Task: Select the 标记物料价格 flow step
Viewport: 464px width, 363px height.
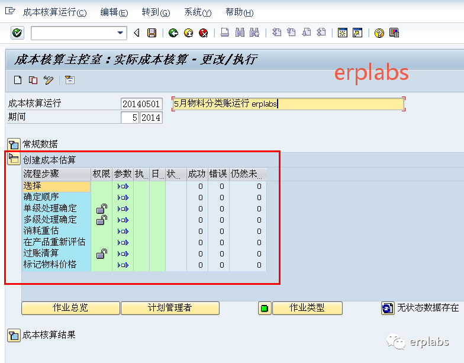Action: coord(56,265)
